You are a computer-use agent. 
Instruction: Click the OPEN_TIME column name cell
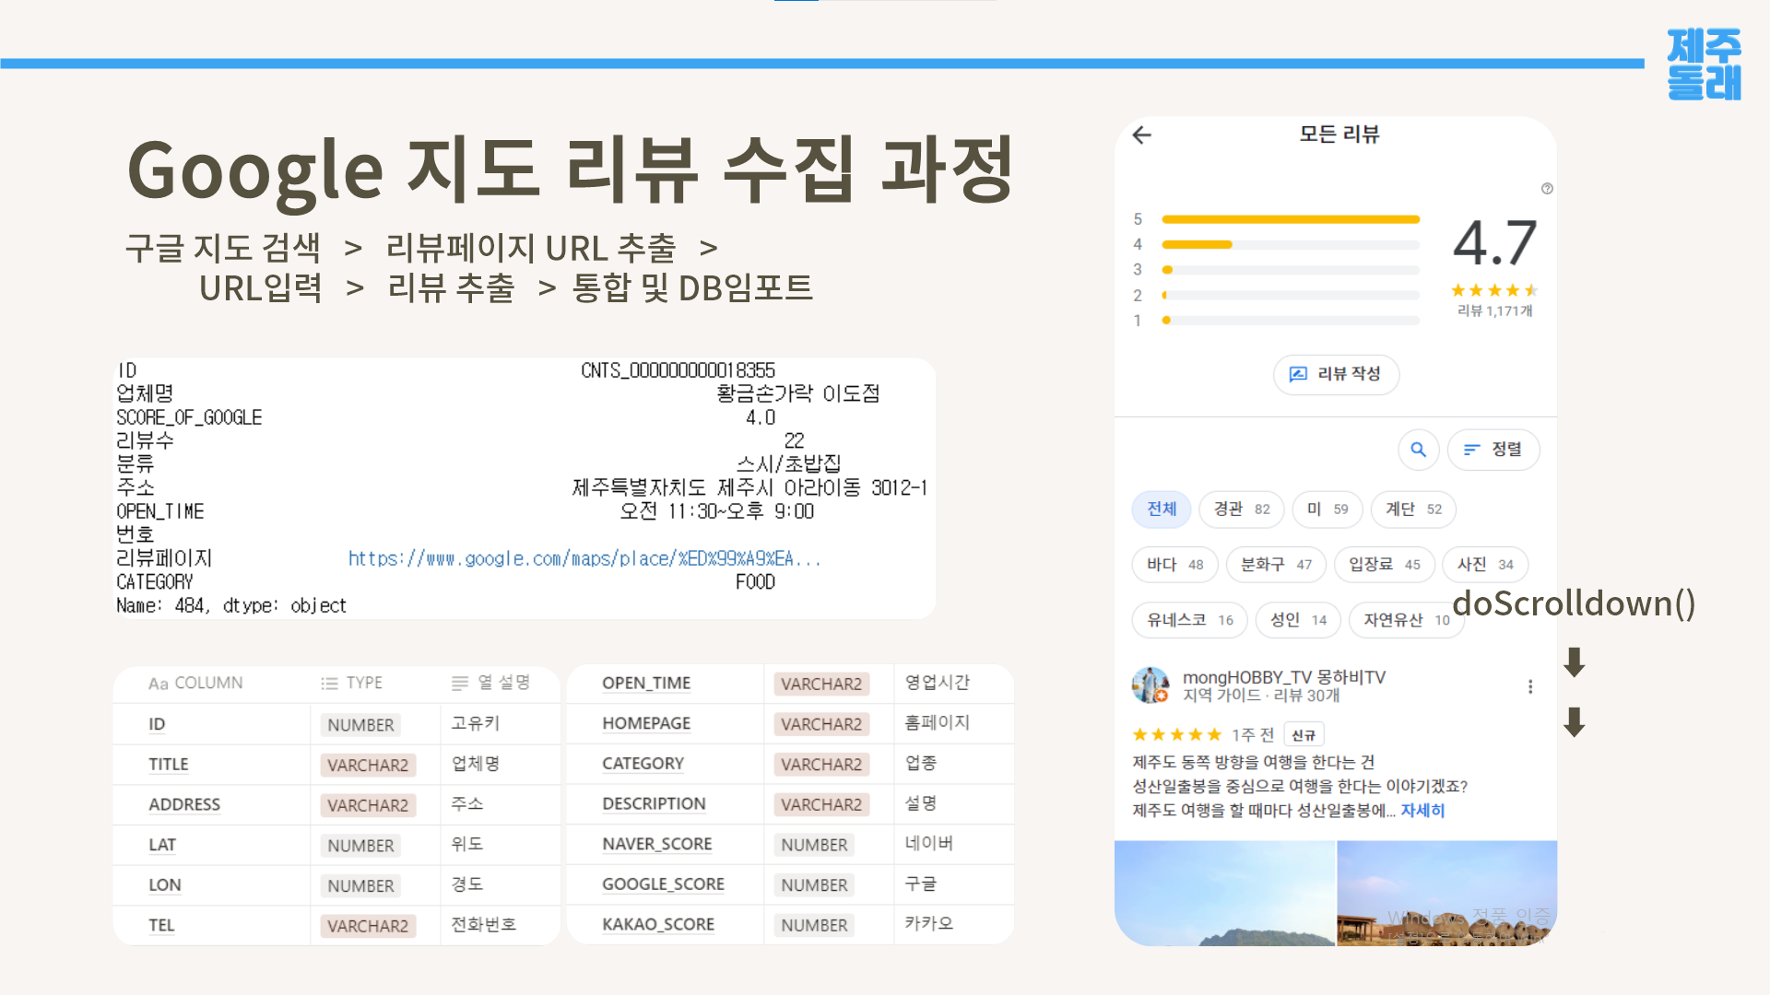[646, 683]
